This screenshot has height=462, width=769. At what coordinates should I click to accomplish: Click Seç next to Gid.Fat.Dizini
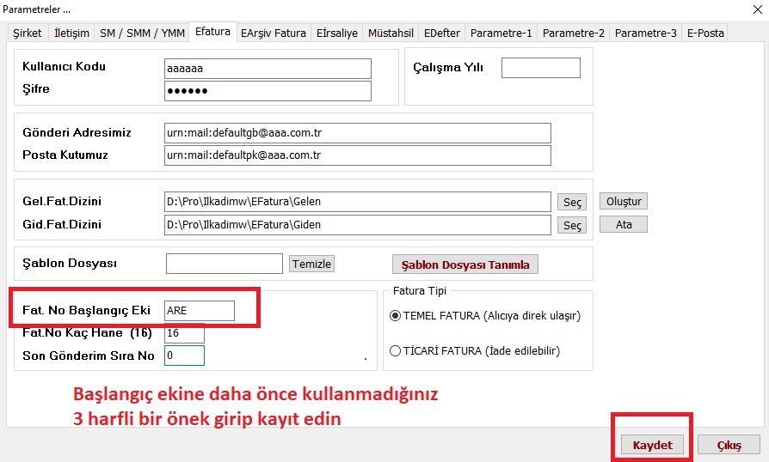point(572,225)
